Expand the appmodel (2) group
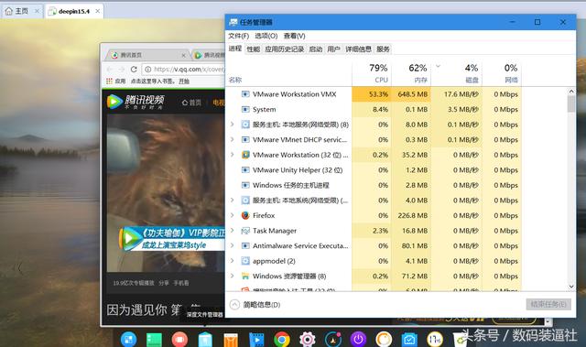Viewport: 586px width, 347px height. tap(232, 260)
